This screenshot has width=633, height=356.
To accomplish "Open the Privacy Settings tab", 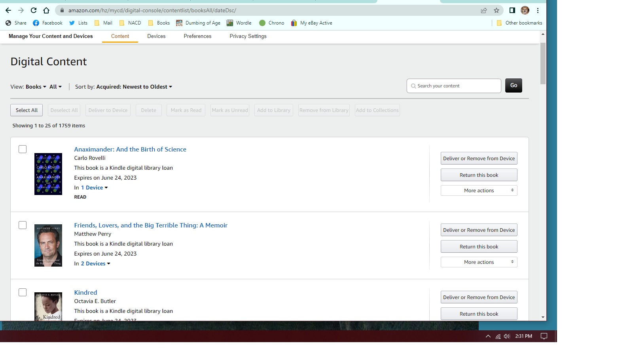I will point(248,36).
